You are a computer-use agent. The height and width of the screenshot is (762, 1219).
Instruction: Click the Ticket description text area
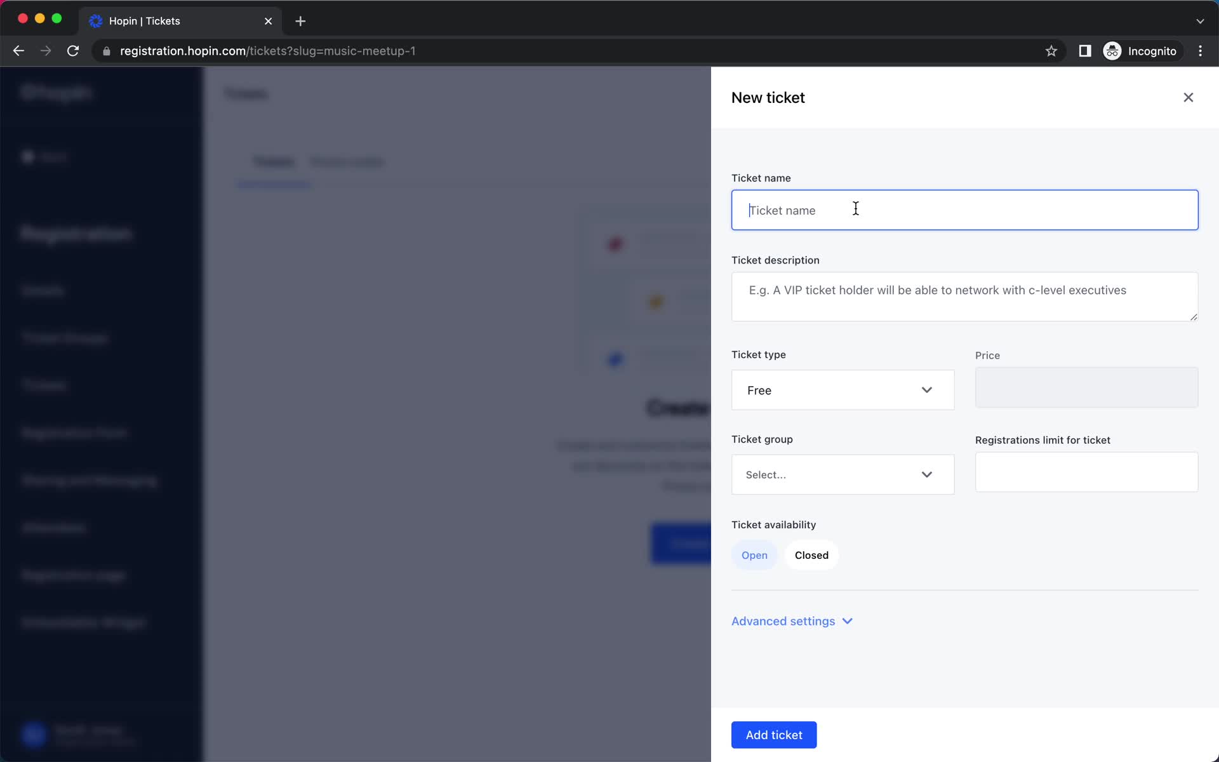964,296
